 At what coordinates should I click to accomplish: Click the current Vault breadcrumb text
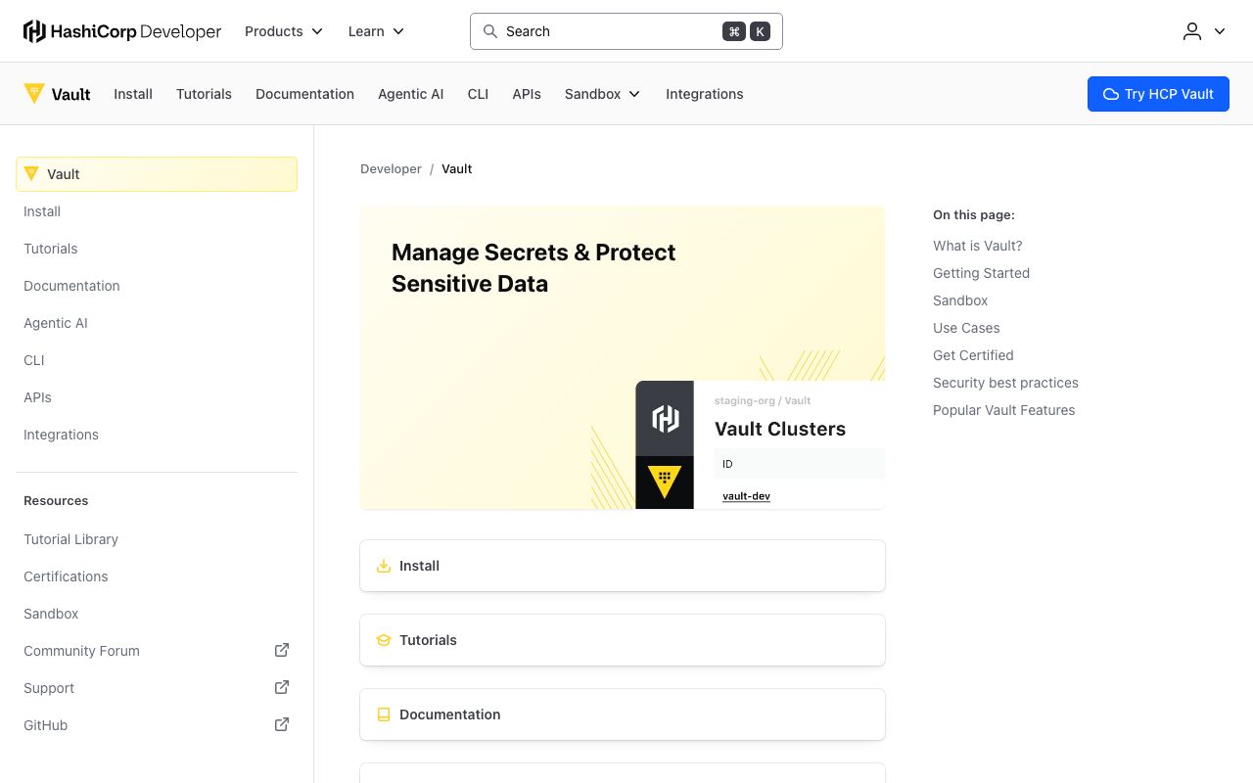tap(456, 168)
